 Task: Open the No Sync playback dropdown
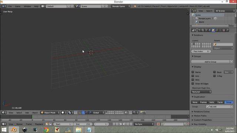(x=144, y=124)
